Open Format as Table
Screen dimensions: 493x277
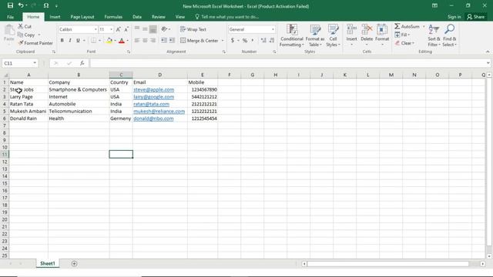(315, 35)
